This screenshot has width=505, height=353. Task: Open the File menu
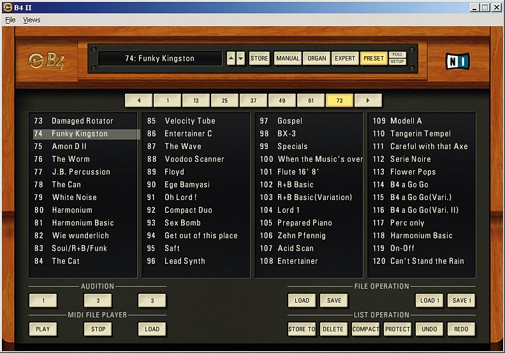tap(10, 20)
